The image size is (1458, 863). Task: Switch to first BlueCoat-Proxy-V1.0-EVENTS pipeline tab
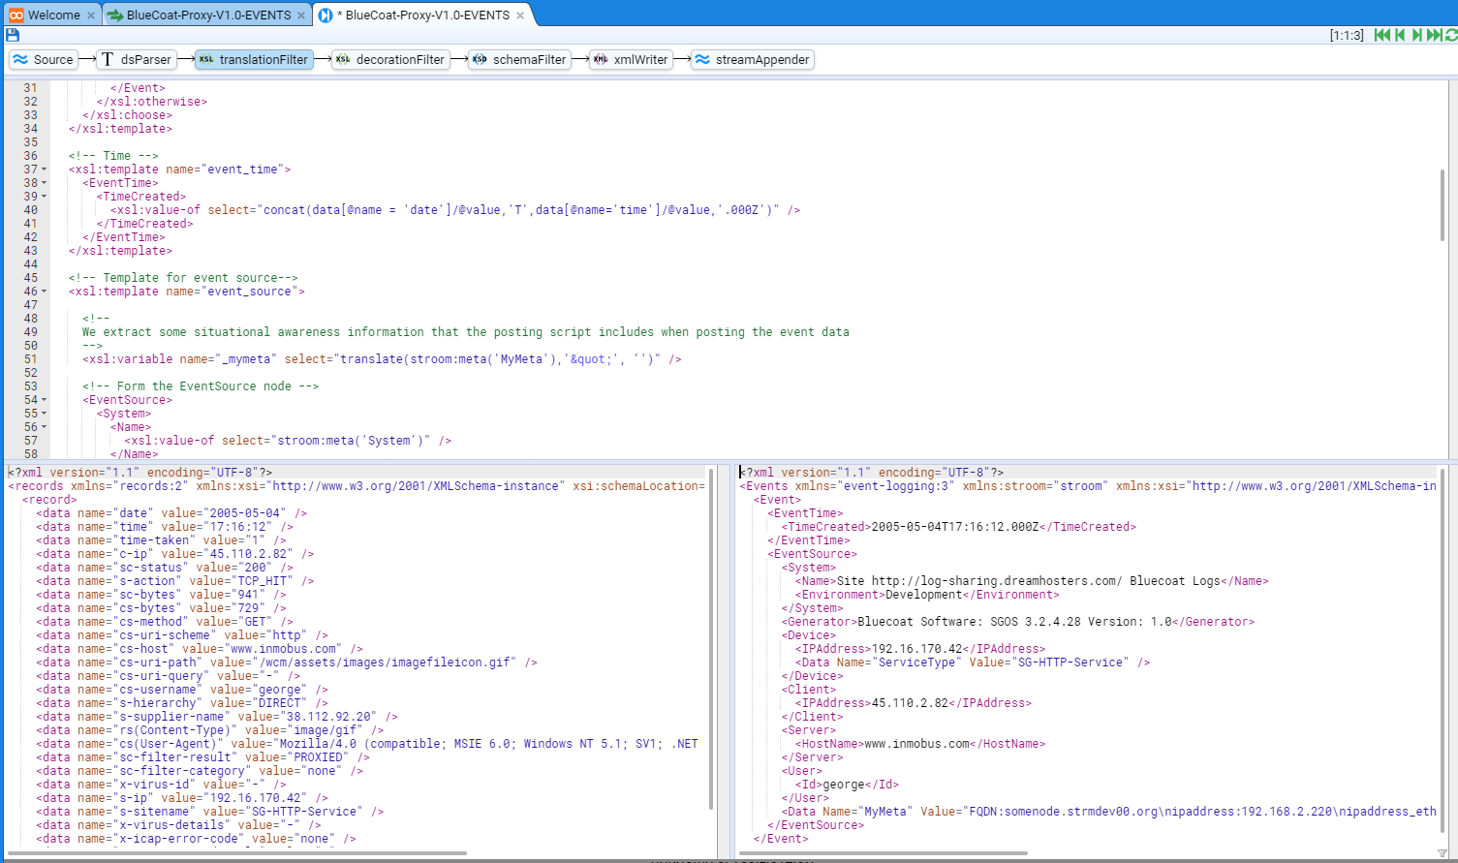199,15
